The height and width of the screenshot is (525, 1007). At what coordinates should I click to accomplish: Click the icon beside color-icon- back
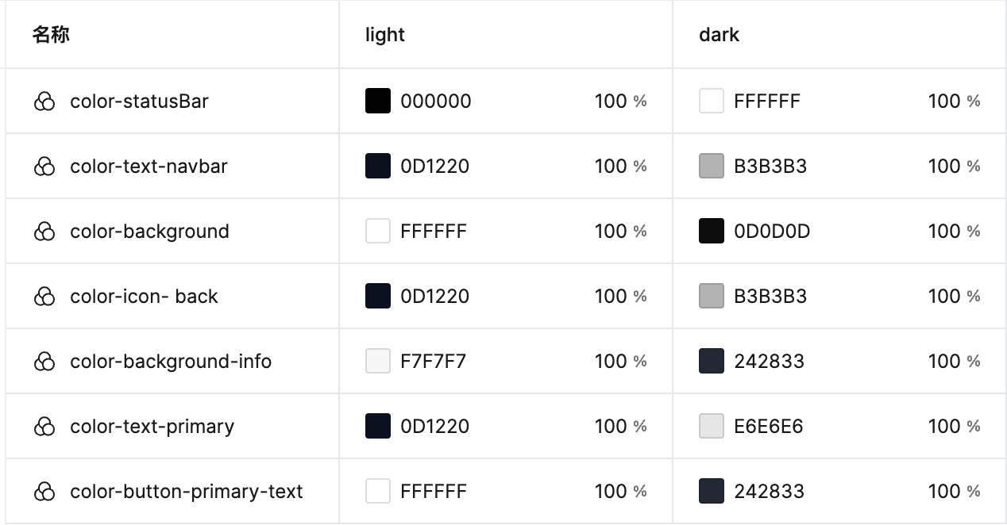[x=45, y=297]
